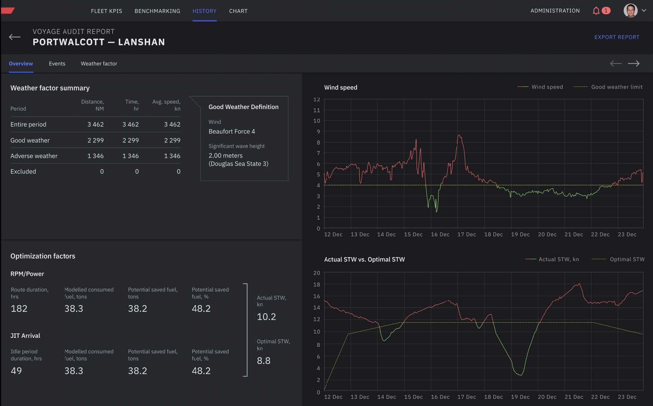The width and height of the screenshot is (653, 406).
Task: Switch to the Chart section
Action: tap(238, 11)
